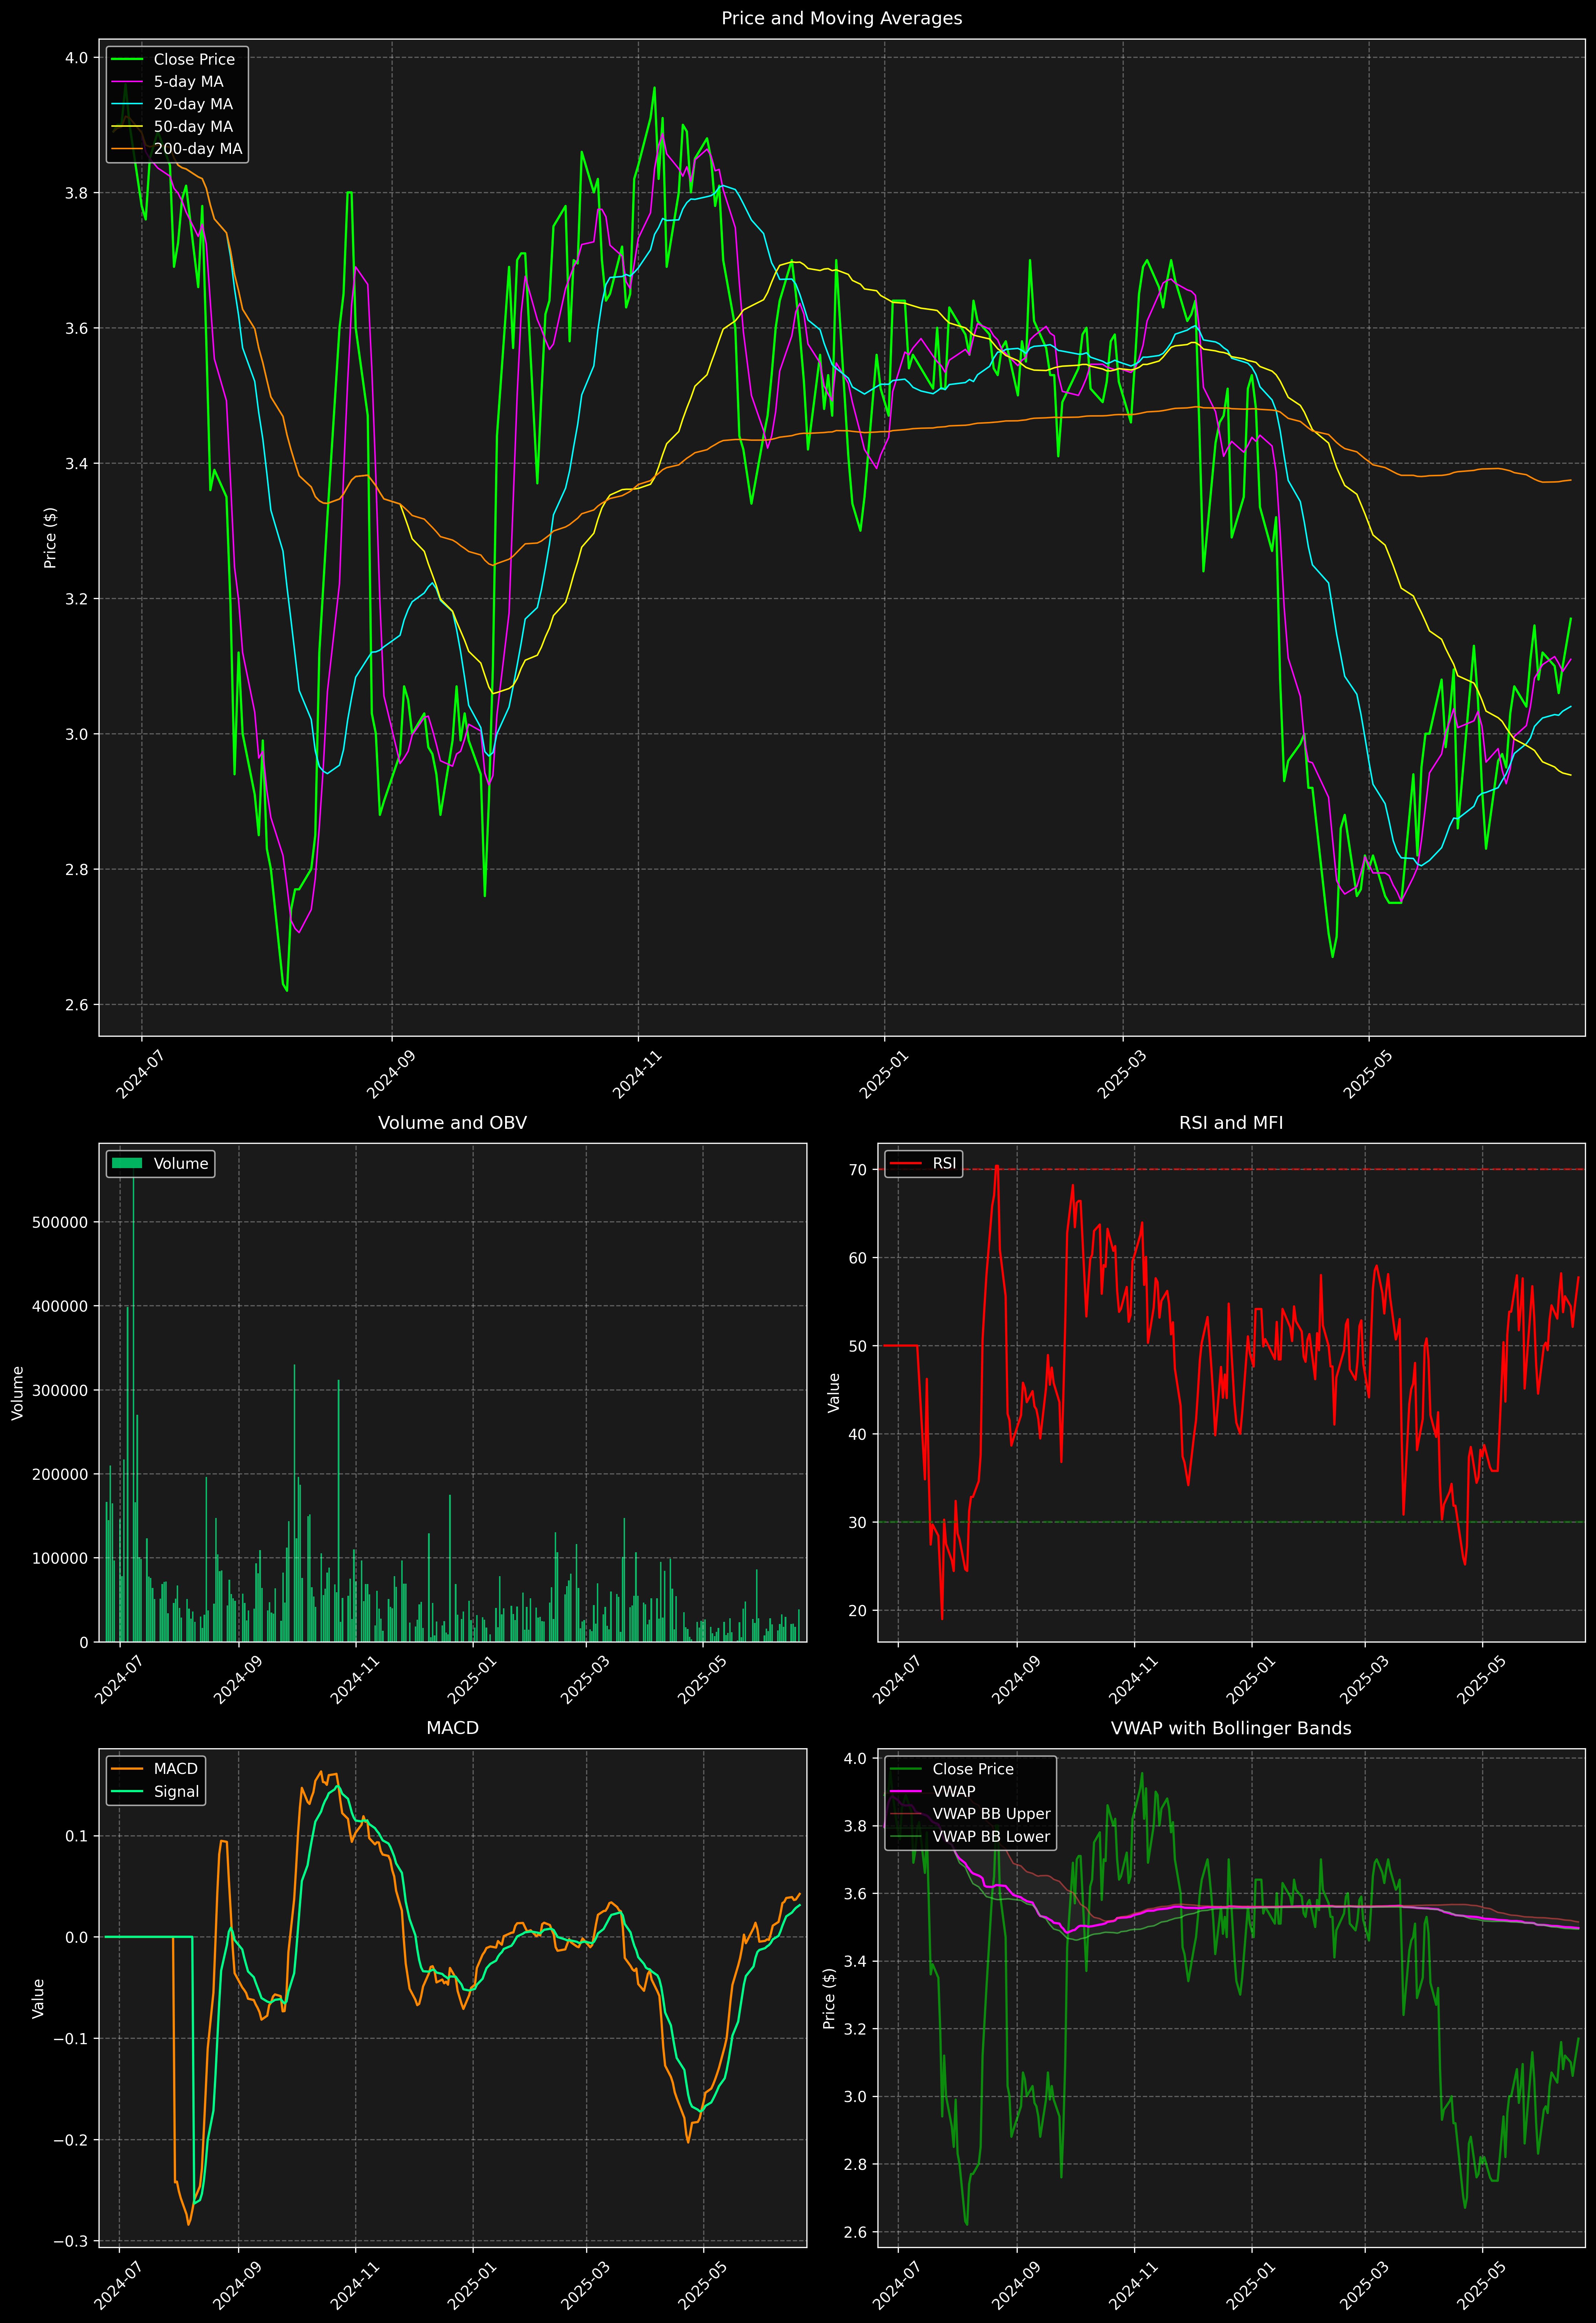Click 'Value' y-axis label of RSI chart

[834, 1393]
